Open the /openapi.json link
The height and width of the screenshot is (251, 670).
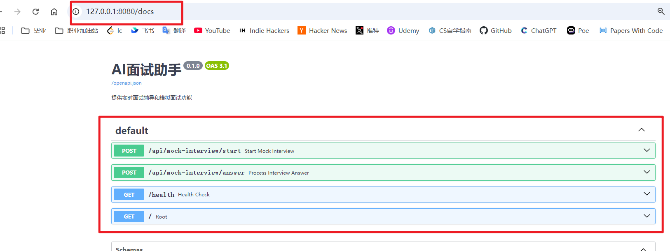point(127,83)
